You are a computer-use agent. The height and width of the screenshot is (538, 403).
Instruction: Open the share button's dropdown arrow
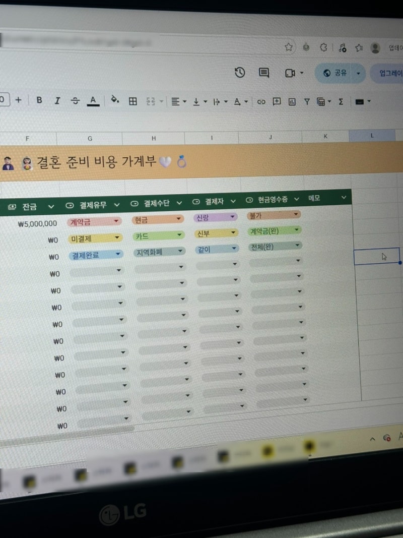pos(359,73)
